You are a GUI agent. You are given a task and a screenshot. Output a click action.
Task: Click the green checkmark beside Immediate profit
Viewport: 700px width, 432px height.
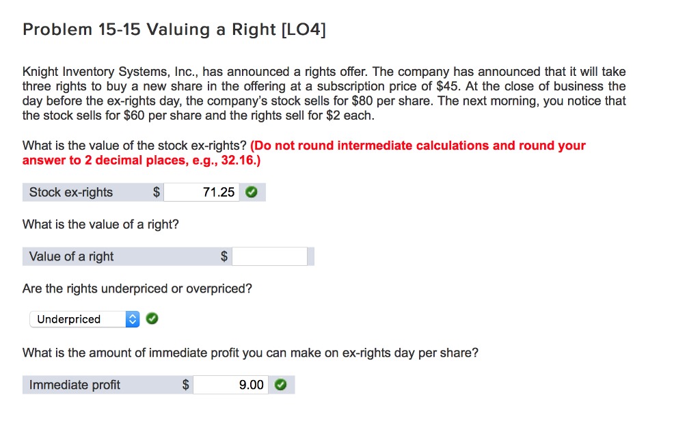tap(280, 384)
